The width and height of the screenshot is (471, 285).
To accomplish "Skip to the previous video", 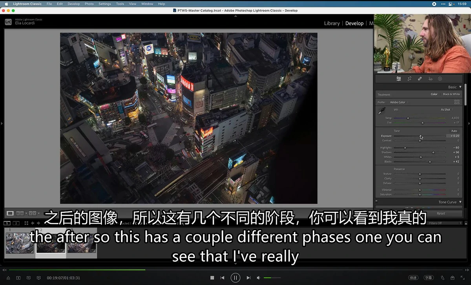I will (x=222, y=278).
